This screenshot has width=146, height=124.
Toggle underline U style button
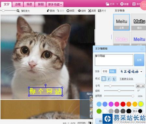[114, 79]
